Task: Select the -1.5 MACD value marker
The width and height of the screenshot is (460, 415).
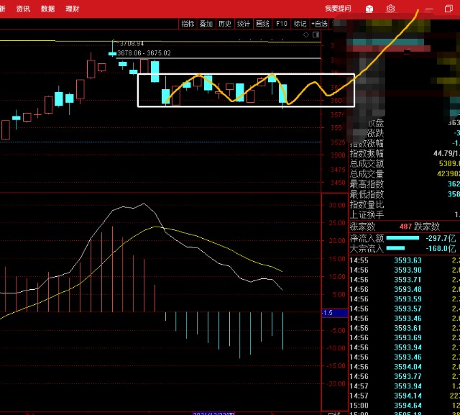Action: click(335, 313)
